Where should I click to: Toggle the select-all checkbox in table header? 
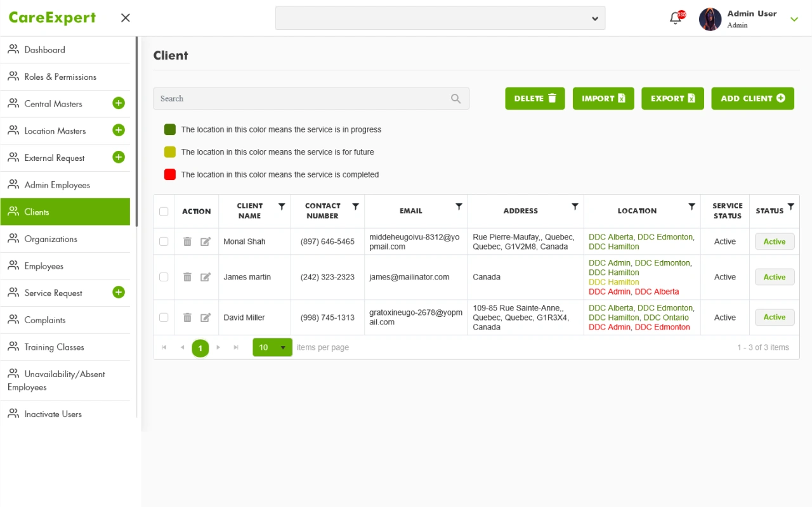pyautogui.click(x=164, y=212)
